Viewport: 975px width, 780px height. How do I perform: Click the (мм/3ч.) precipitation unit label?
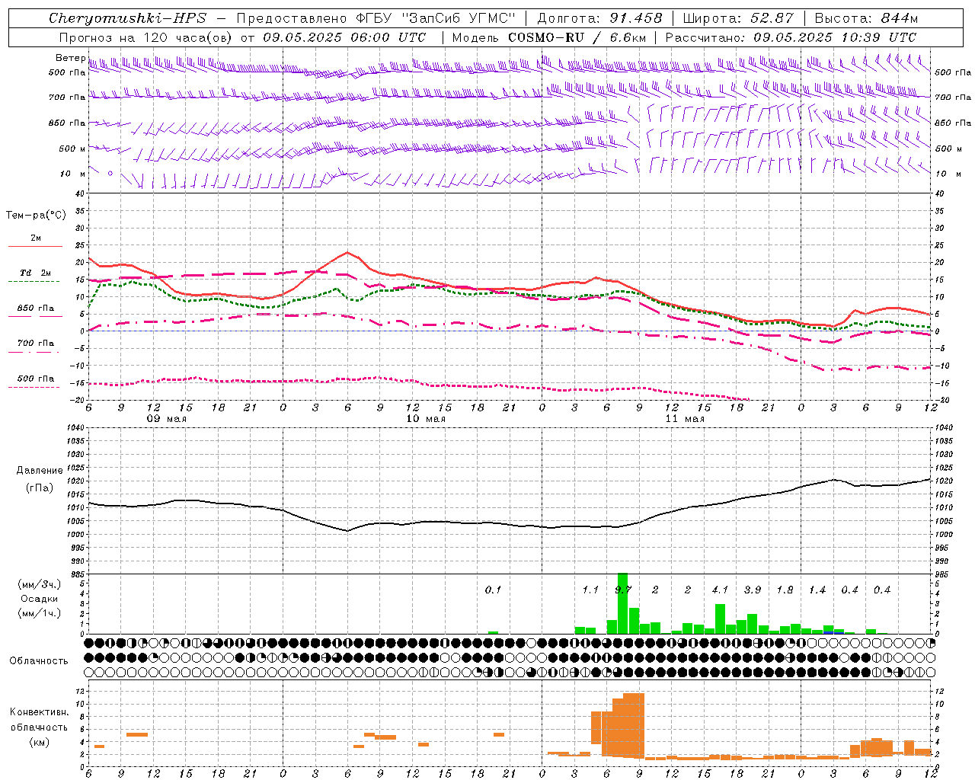pyautogui.click(x=40, y=584)
